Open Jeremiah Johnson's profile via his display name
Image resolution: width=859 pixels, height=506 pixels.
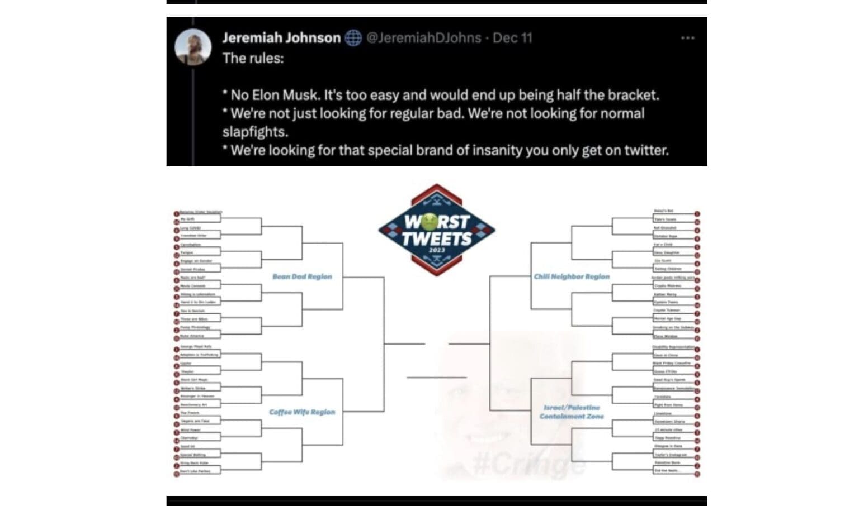tap(281, 38)
